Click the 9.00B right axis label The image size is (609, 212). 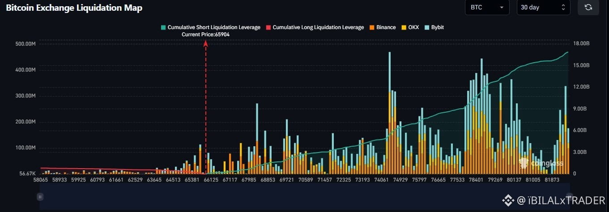pos(579,109)
